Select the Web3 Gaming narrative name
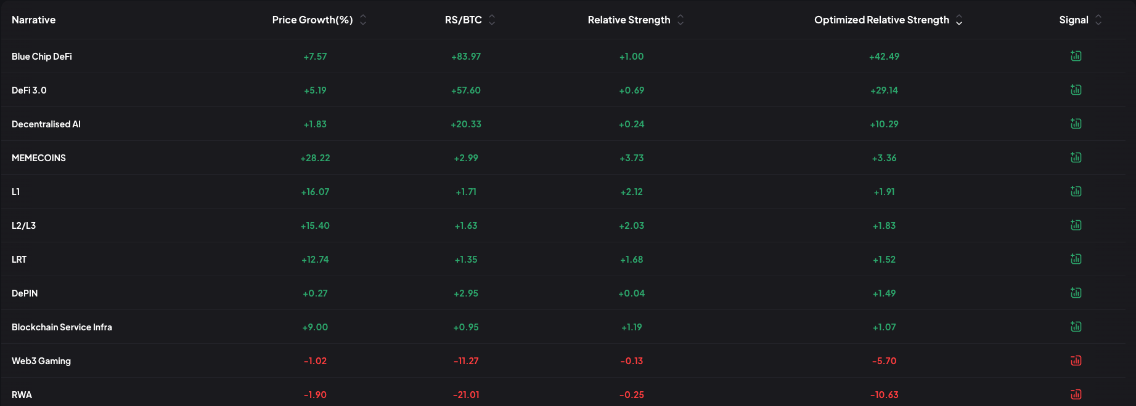1136x406 pixels. pyautogui.click(x=41, y=361)
